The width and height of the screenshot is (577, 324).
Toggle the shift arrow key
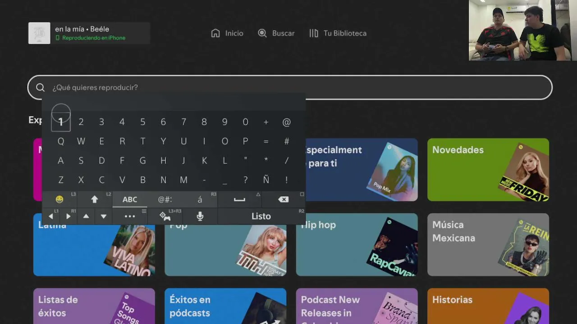[x=95, y=199]
